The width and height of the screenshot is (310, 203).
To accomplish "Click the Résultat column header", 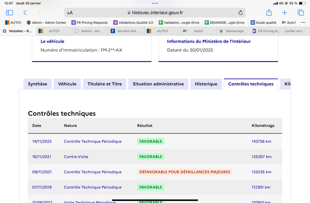I will pos(145,125).
